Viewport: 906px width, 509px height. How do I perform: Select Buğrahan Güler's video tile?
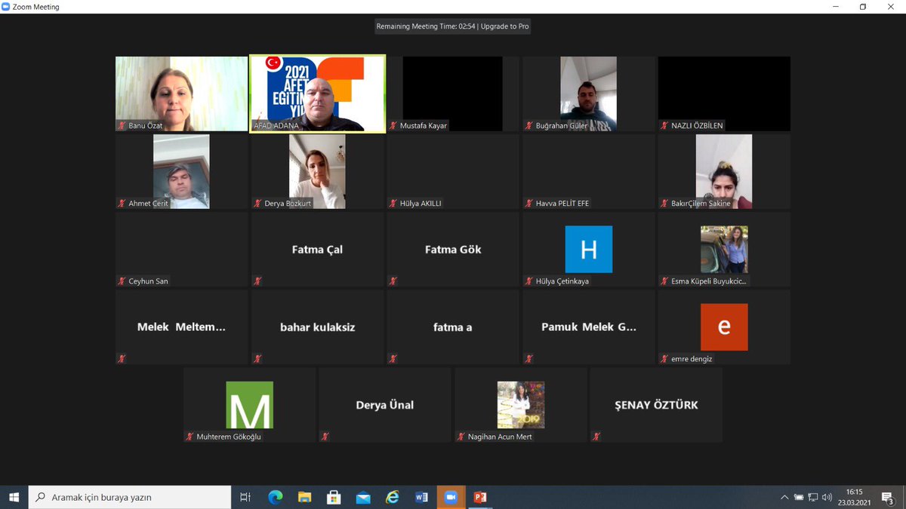(x=589, y=94)
